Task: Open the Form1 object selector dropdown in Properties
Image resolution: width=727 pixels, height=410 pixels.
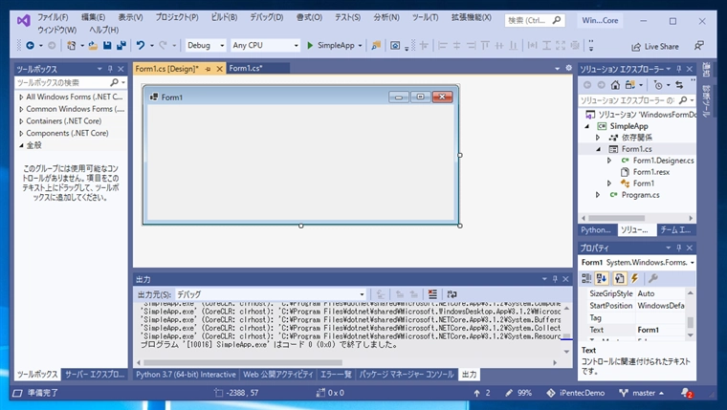Action: [x=693, y=263]
